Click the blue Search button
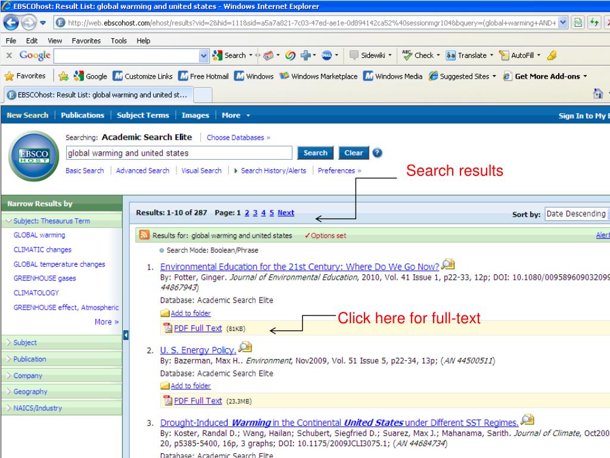The height and width of the screenshot is (458, 610). tap(315, 153)
